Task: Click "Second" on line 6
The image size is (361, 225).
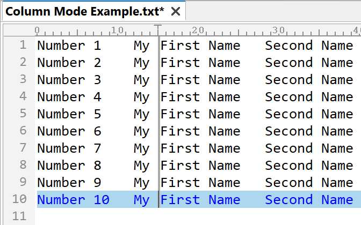Action: tap(288, 131)
